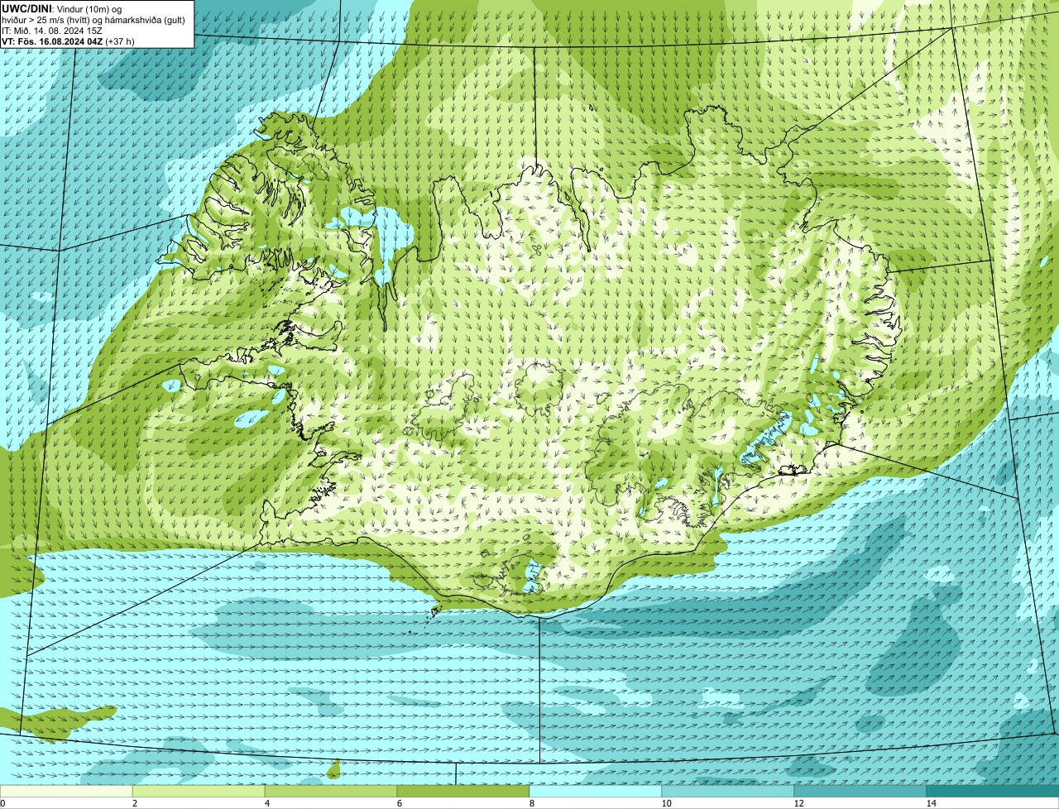Screen dimensions: 1059x809
Task: Click the legend scale label '14'
Action: 931,803
